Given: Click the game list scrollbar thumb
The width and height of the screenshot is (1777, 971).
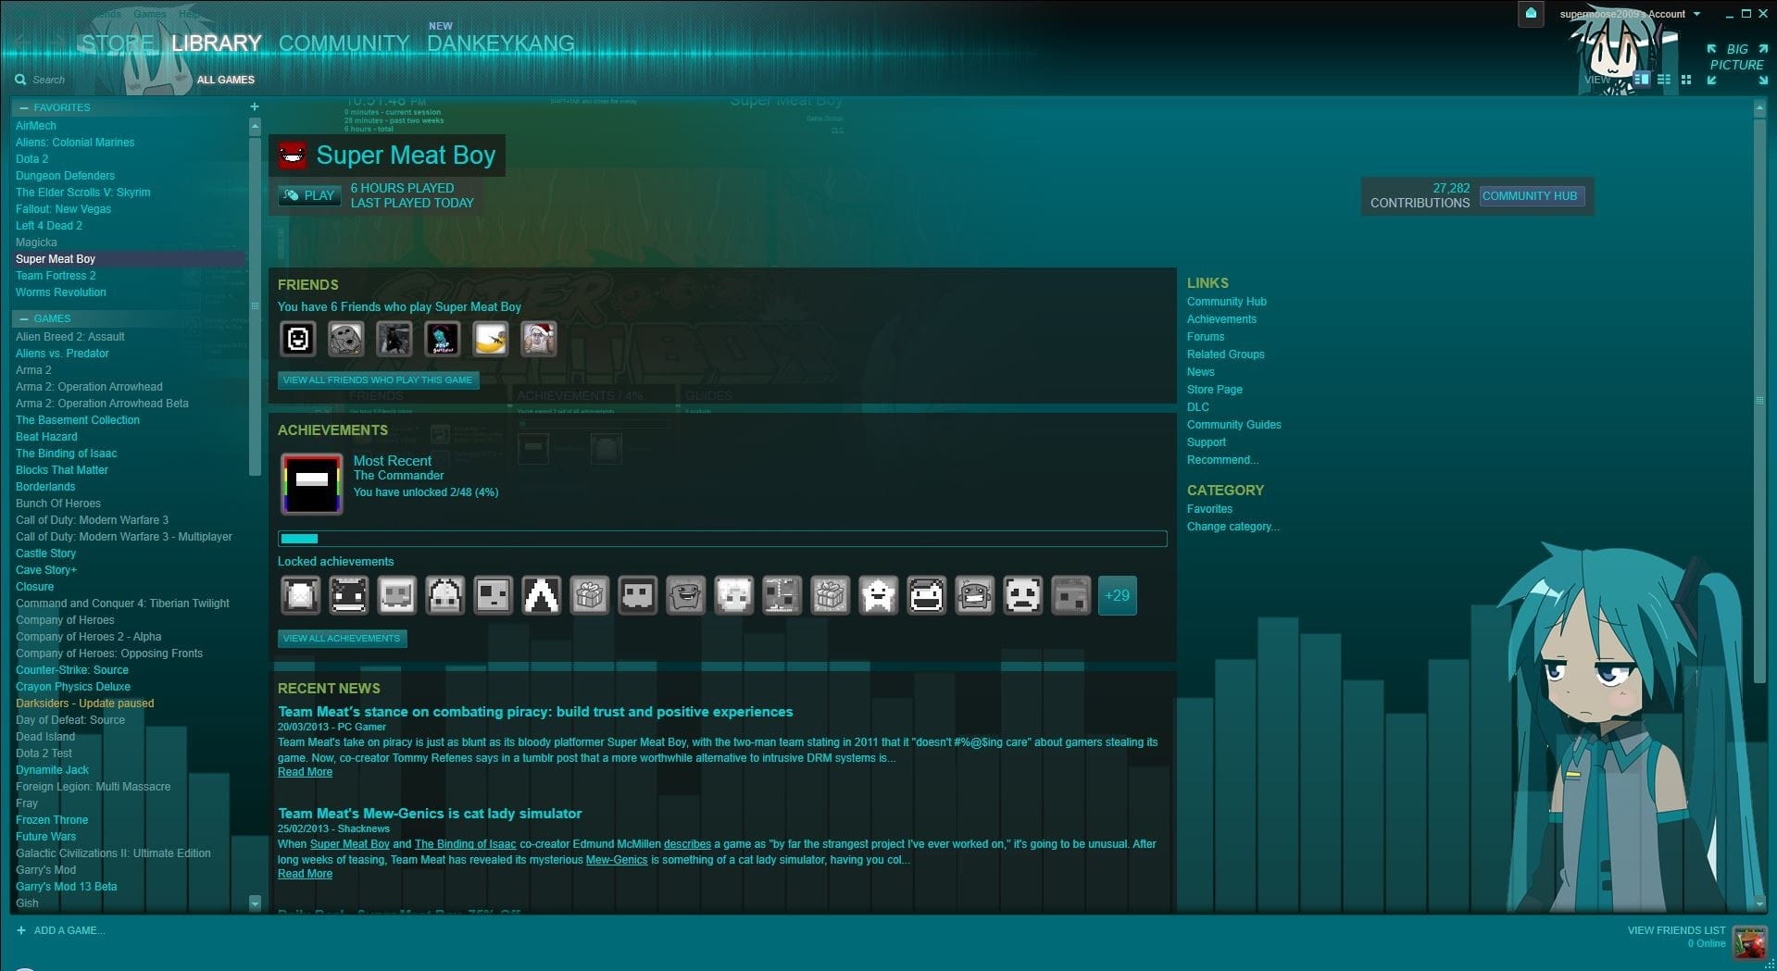Looking at the screenshot, I should tap(255, 305).
